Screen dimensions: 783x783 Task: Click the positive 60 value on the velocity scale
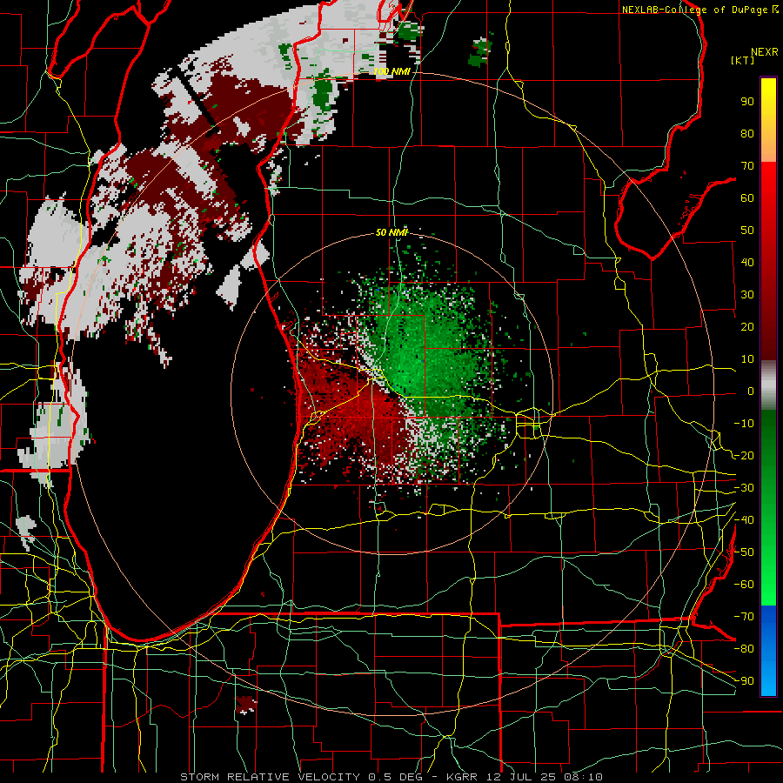747,198
